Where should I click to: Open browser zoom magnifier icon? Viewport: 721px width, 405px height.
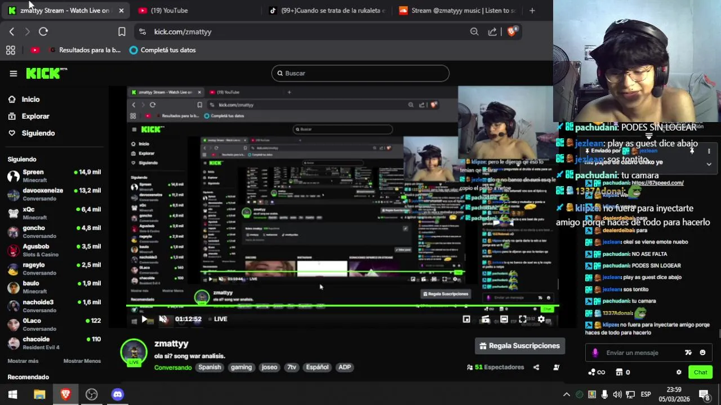[x=474, y=31]
